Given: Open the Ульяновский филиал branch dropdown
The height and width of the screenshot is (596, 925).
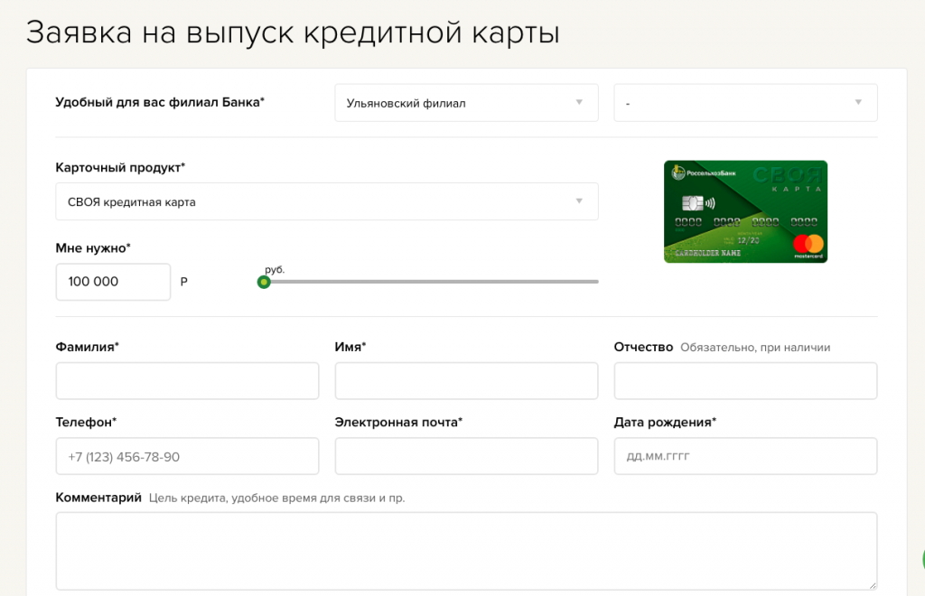Looking at the screenshot, I should pos(465,103).
